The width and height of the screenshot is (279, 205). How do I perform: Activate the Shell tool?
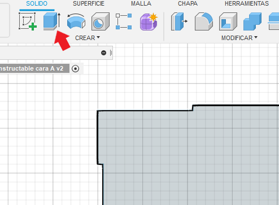pos(228,21)
